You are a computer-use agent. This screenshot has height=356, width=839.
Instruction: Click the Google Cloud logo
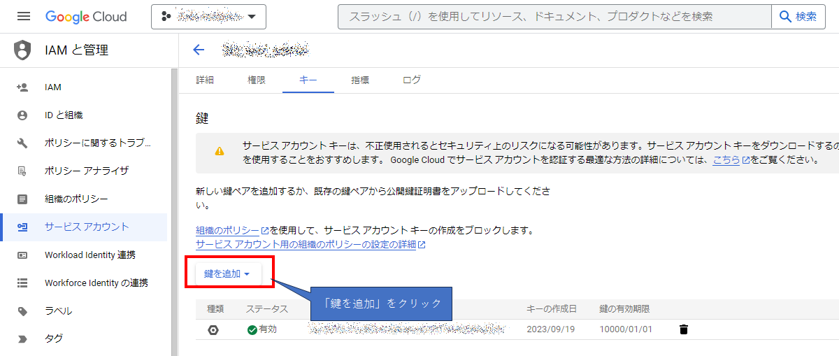coord(86,16)
